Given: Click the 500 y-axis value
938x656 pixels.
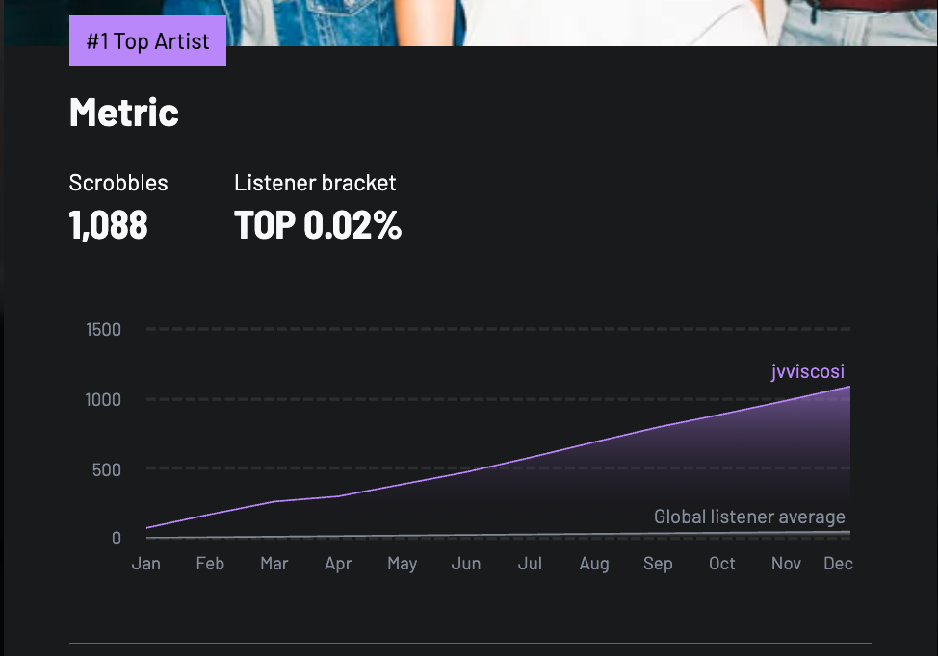Looking at the screenshot, I should 106,469.
